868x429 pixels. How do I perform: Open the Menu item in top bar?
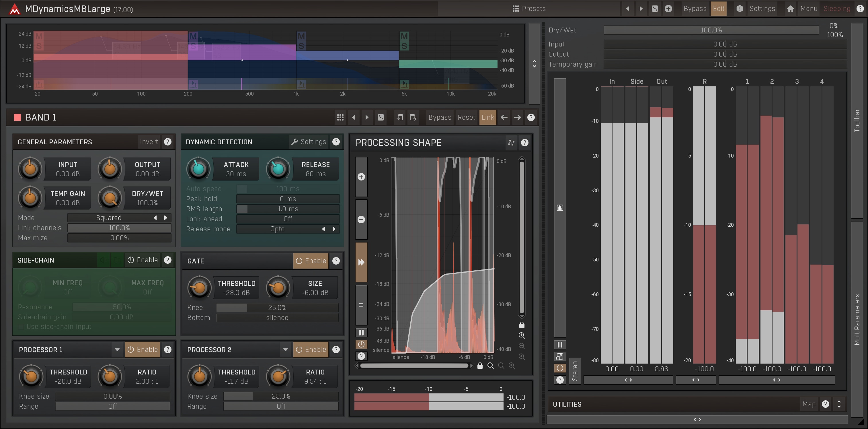click(x=808, y=9)
